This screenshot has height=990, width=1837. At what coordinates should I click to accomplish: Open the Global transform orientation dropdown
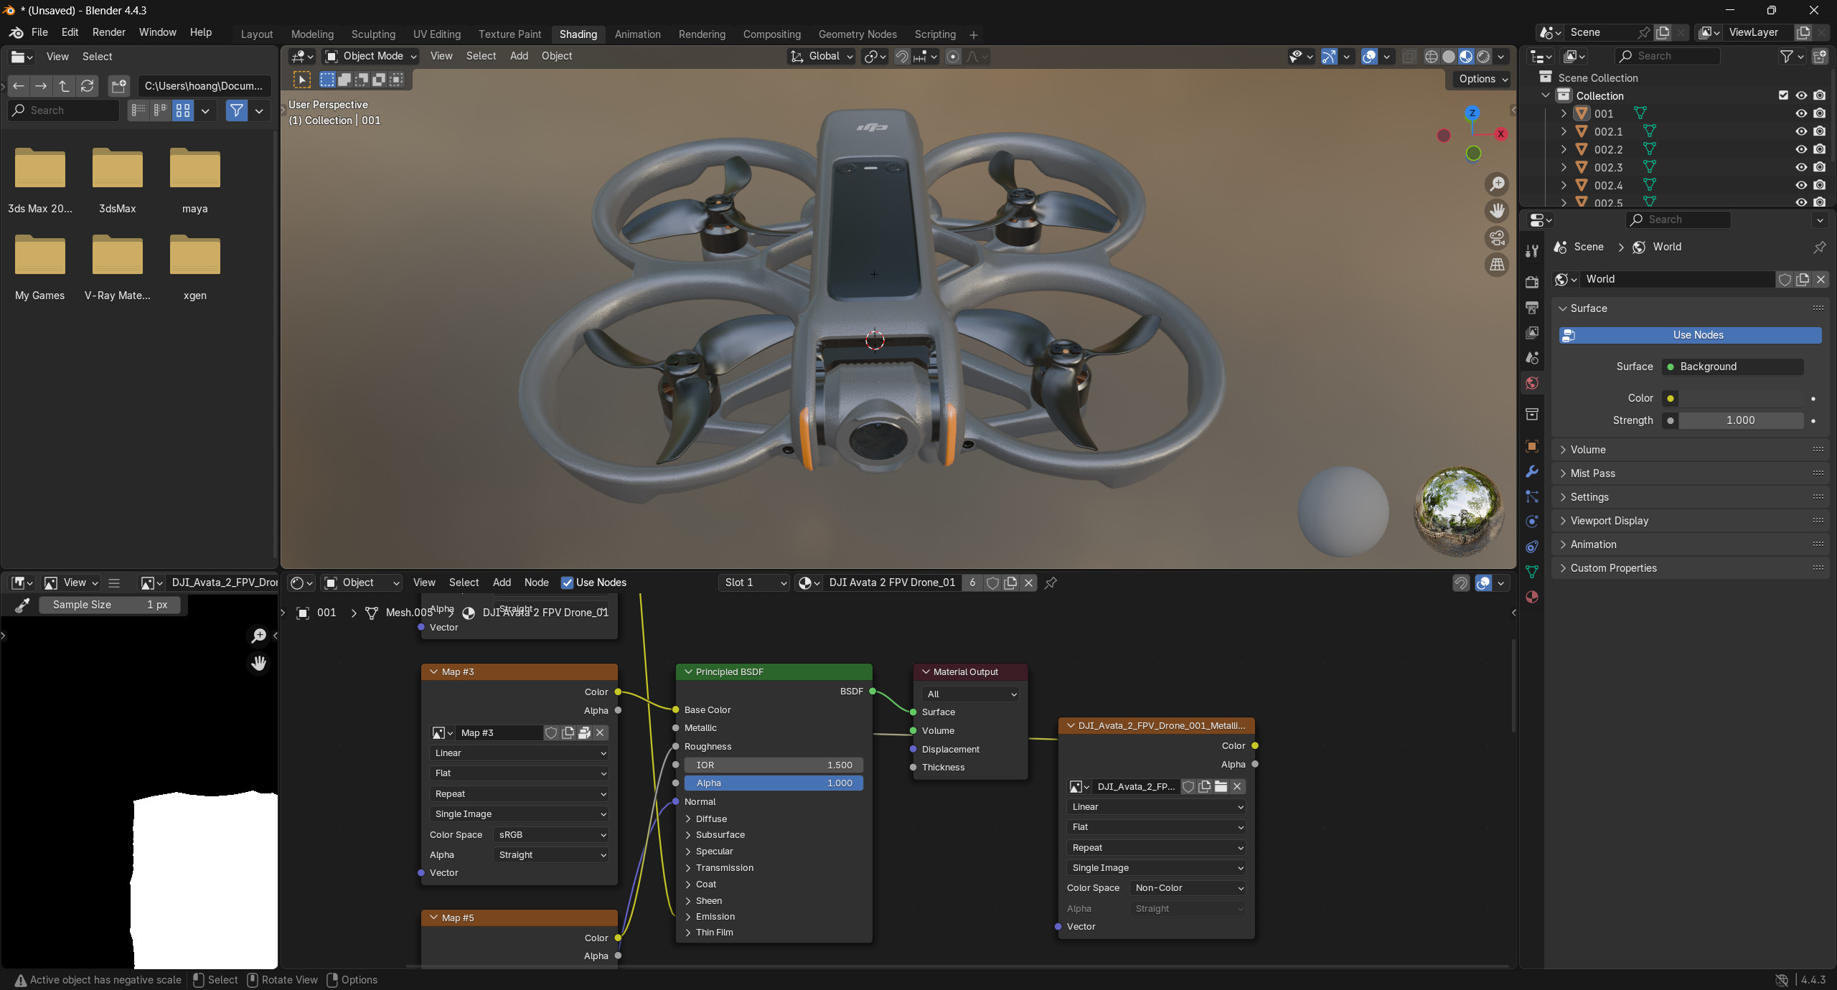[x=822, y=57]
